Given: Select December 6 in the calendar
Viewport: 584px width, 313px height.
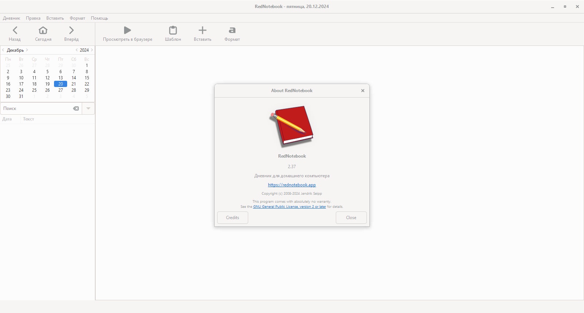Looking at the screenshot, I should (61, 72).
